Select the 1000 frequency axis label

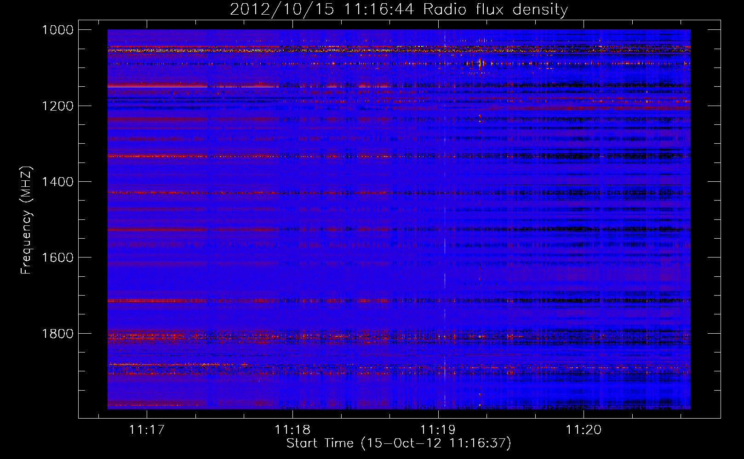coord(57,30)
